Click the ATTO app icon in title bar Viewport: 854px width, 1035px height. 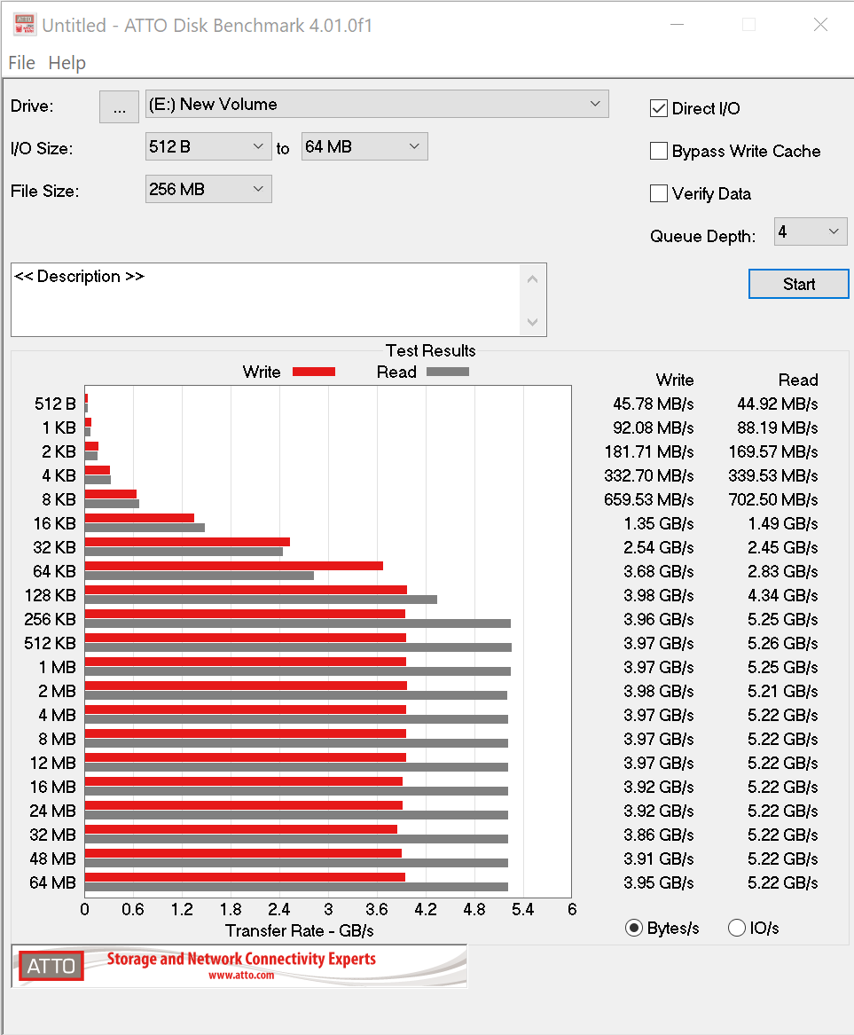25,25
